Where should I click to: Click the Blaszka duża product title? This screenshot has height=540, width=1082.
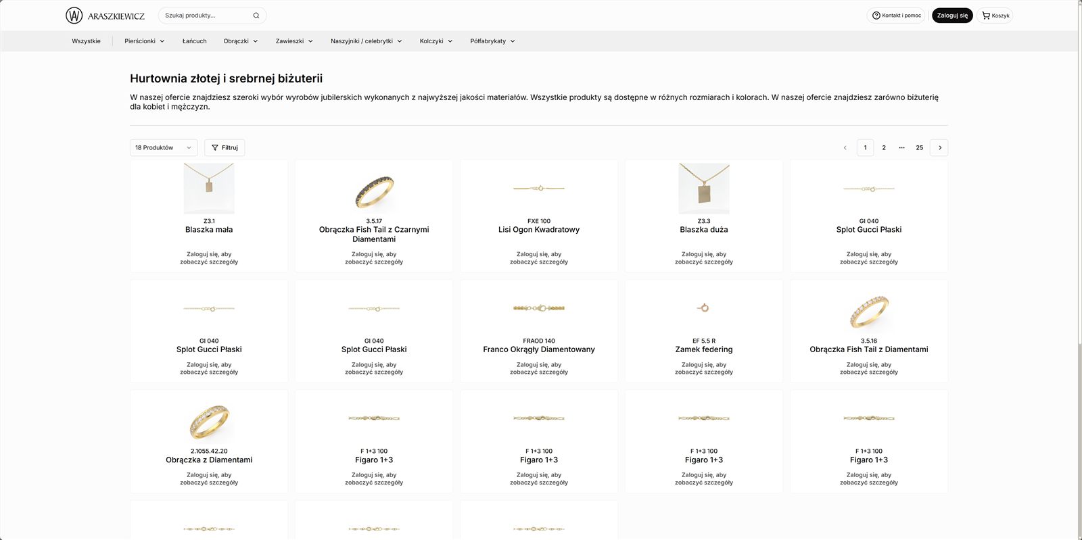tap(704, 230)
